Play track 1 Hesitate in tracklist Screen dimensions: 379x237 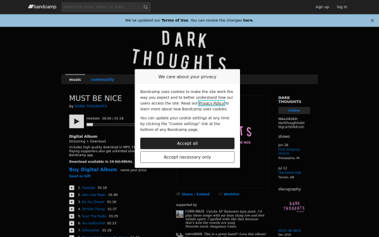[72, 188]
